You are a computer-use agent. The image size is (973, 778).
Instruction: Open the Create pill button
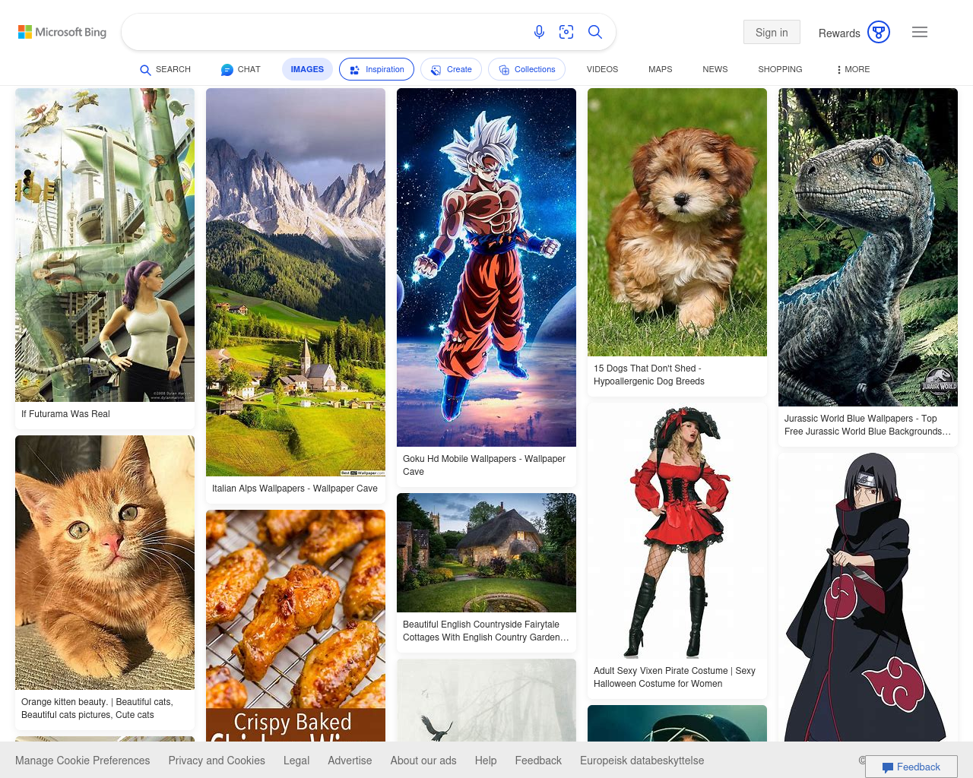[451, 69]
